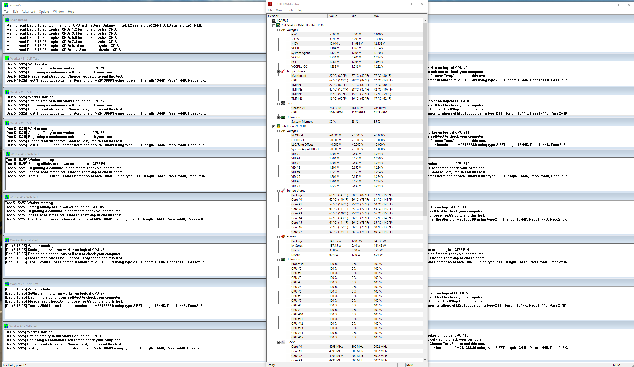Click the Worker #8 Self-Test window icon

pyautogui.click(x=6, y=326)
